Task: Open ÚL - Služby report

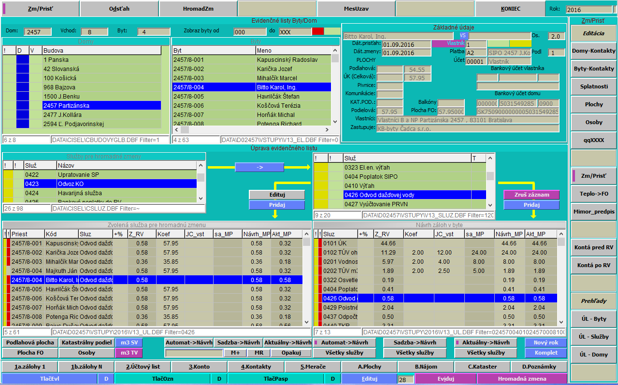Action: point(593,337)
